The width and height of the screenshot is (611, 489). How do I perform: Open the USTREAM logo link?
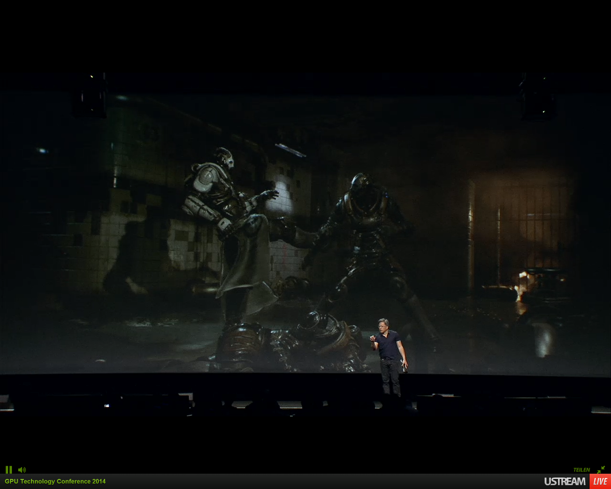pos(565,481)
